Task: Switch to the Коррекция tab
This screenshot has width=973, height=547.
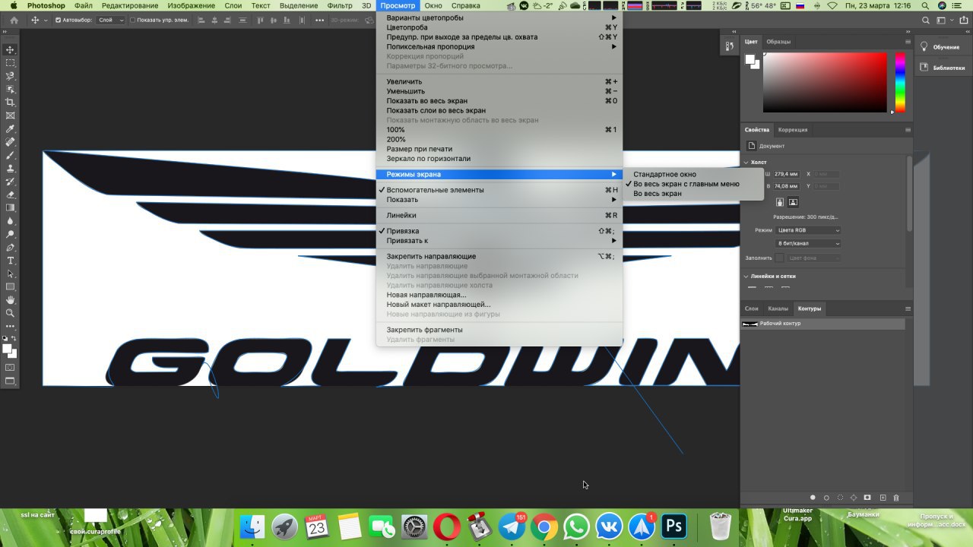Action: (x=793, y=130)
